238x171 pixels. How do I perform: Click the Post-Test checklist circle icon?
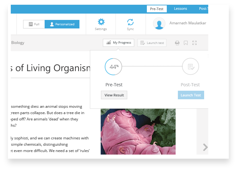point(191,66)
